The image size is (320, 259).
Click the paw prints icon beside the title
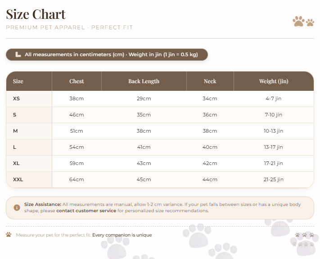coord(303,21)
